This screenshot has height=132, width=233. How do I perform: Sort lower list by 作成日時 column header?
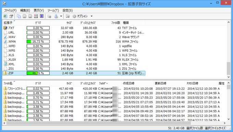[x=137, y=83]
